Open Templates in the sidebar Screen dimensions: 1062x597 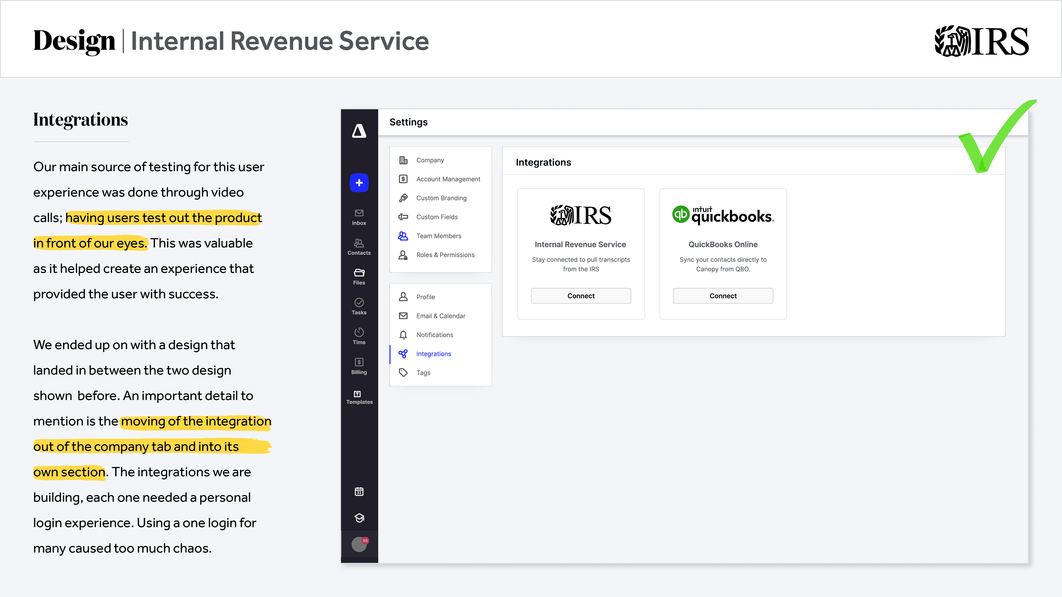[x=359, y=397]
